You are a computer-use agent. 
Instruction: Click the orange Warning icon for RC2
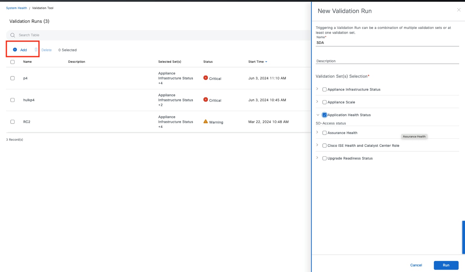[x=205, y=121]
